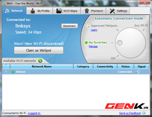This screenshot has width=152, height=117.
Task: Set dial to Approved WeSpots mode
Action: 104,26
